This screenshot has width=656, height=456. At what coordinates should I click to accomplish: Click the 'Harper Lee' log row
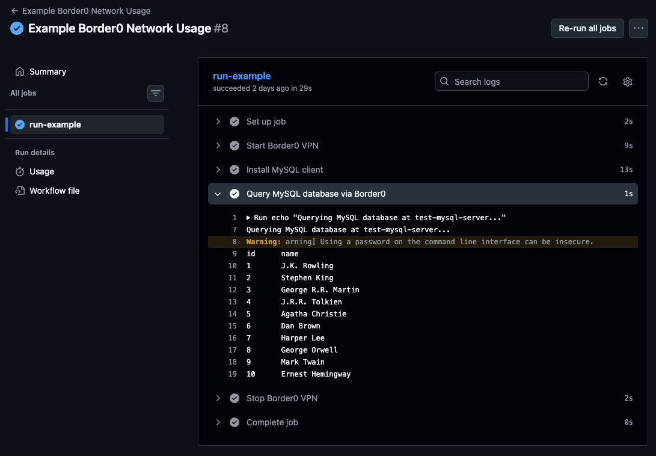coord(423,338)
